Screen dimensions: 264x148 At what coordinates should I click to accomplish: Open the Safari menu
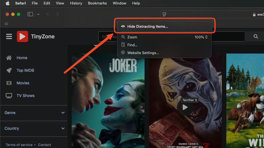[x=20, y=3]
